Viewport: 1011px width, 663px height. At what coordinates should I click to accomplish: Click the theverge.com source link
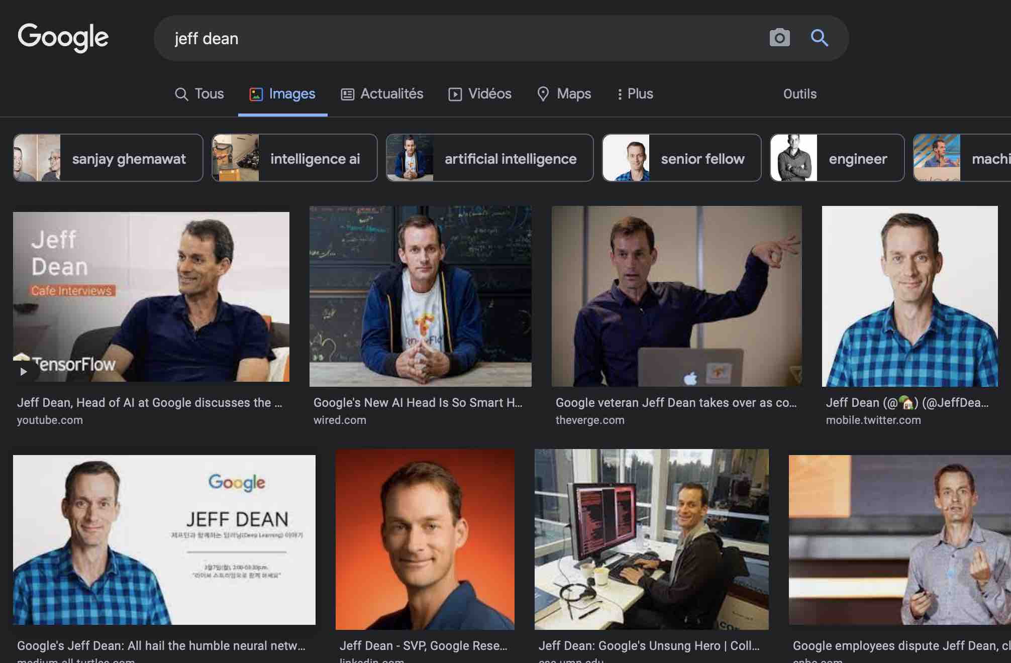(590, 420)
